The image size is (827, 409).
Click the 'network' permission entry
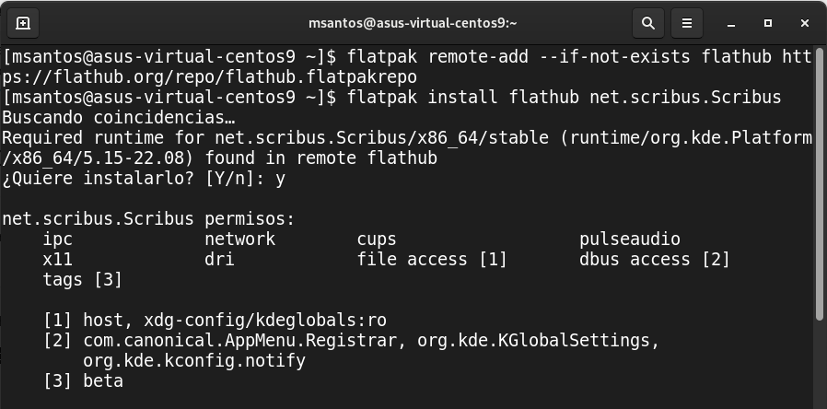[x=239, y=240]
